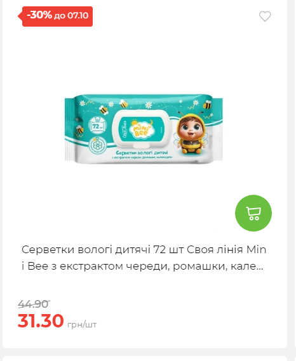Image resolution: width=296 pixels, height=361 pixels.
Task: Click the crossed-out old price 44.90
Action: (x=34, y=304)
